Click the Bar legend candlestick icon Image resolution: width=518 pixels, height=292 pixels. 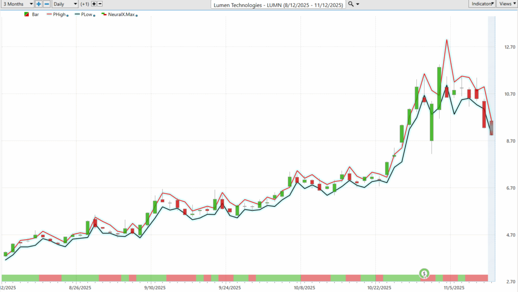pos(26,15)
